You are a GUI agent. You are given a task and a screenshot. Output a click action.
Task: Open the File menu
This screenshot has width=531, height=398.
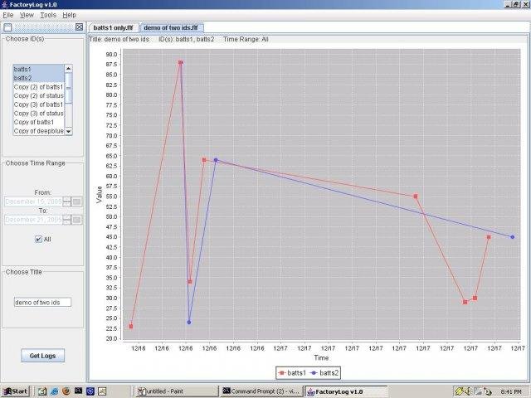(8, 15)
